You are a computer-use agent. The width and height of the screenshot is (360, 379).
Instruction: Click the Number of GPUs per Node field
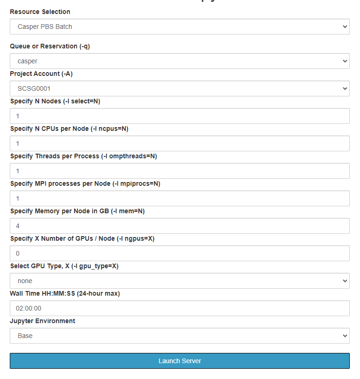click(179, 253)
